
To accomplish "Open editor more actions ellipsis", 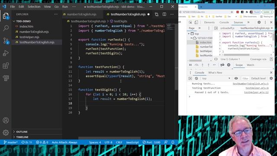I will pyautogui.click(x=172, y=14).
